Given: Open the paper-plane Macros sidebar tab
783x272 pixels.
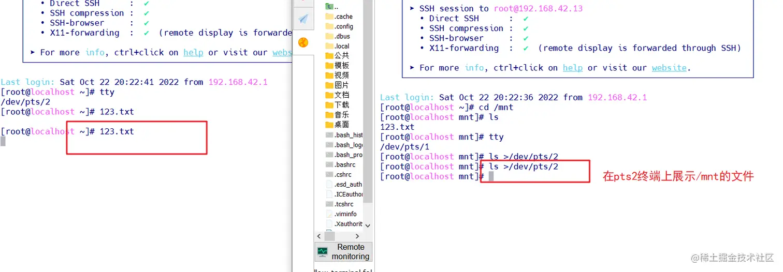Looking at the screenshot, I should coord(303,19).
